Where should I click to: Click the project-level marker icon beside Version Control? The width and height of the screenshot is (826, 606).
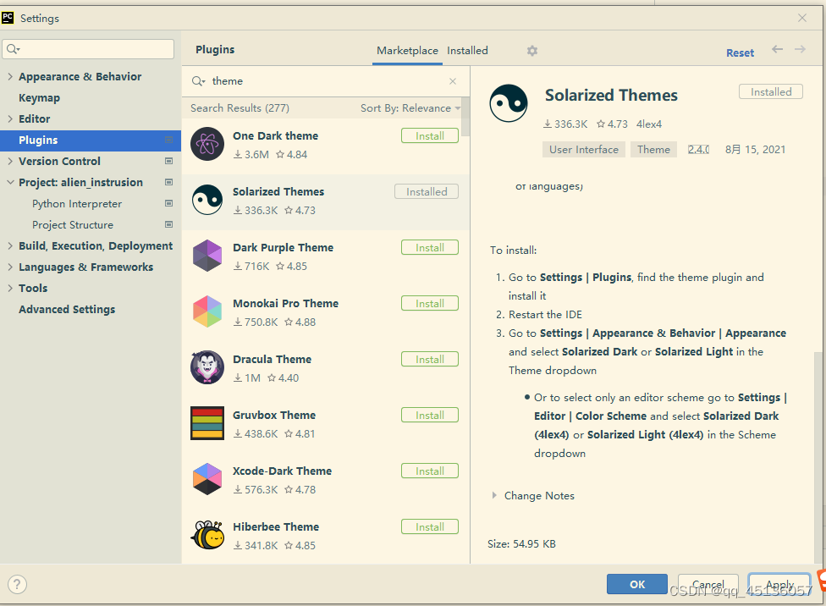click(x=168, y=161)
